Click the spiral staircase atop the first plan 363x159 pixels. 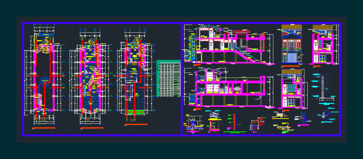pyautogui.click(x=46, y=41)
